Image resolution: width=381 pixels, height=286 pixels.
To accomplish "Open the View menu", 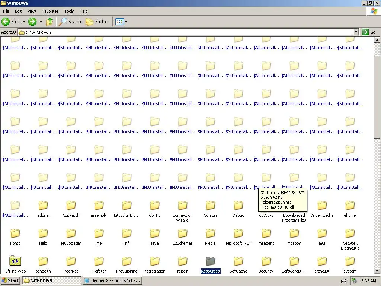I will 32,11.
